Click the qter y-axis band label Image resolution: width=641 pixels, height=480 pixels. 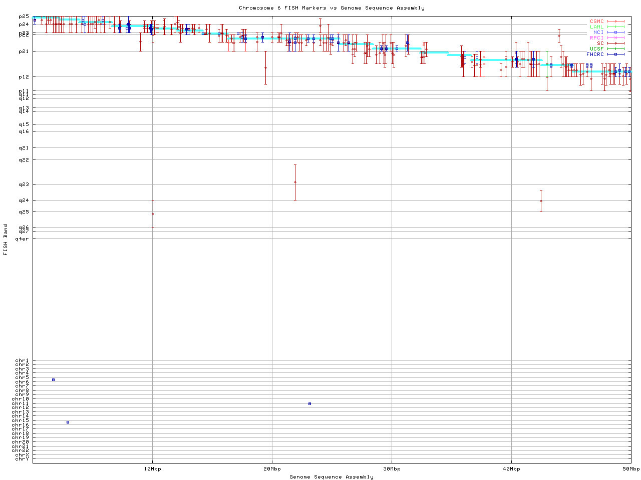pyautogui.click(x=23, y=238)
